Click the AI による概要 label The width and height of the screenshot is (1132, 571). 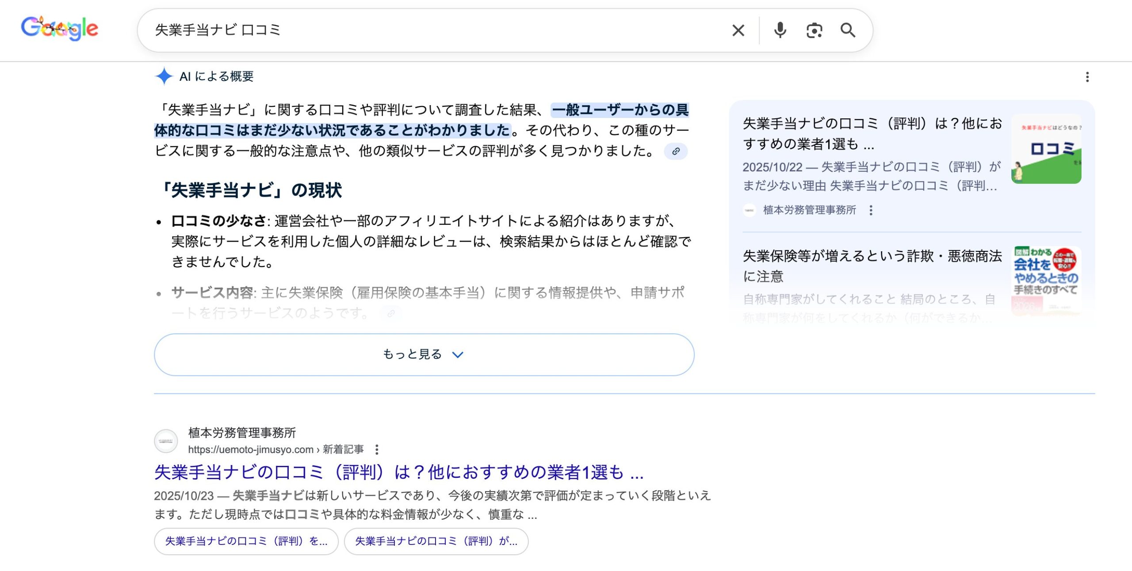pos(217,76)
